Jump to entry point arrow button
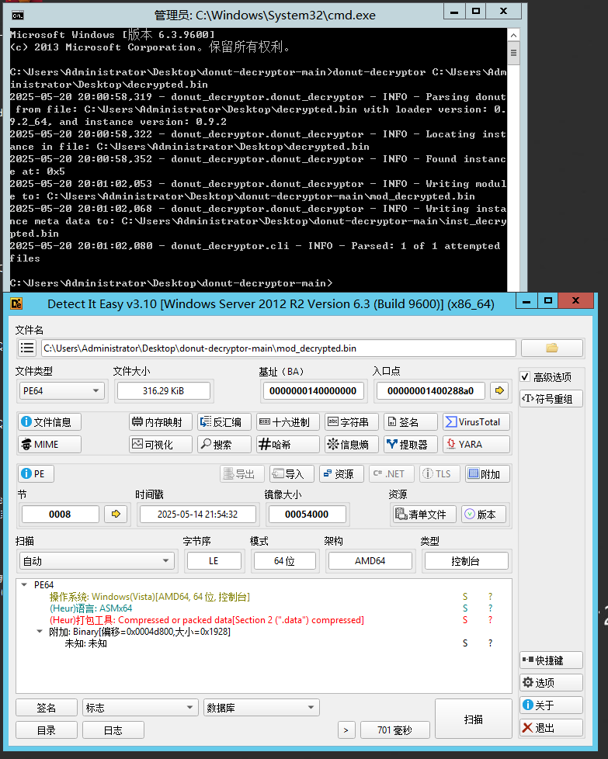The image size is (608, 759). pos(499,390)
